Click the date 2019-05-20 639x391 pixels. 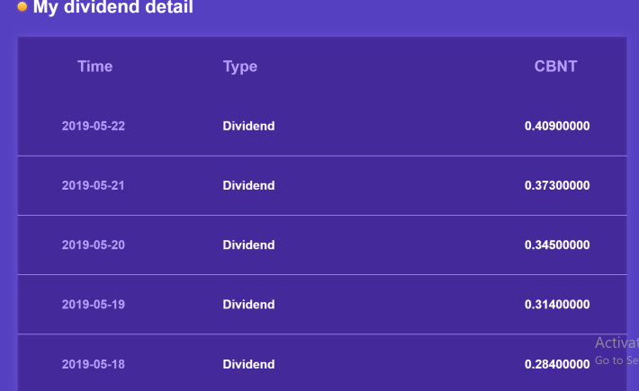(94, 244)
